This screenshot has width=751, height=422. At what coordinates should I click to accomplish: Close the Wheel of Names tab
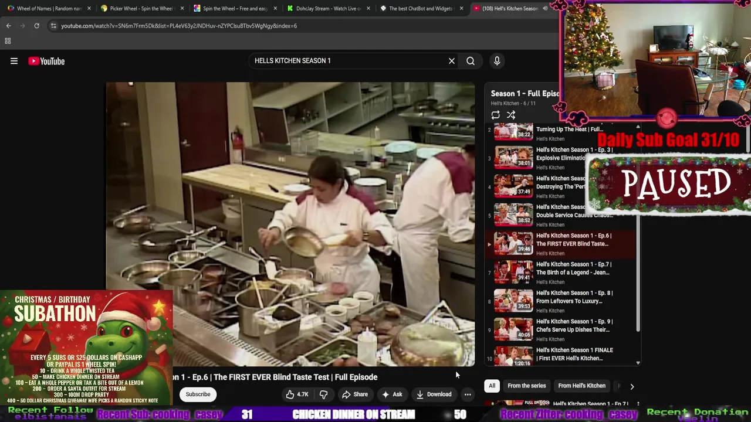pos(89,8)
